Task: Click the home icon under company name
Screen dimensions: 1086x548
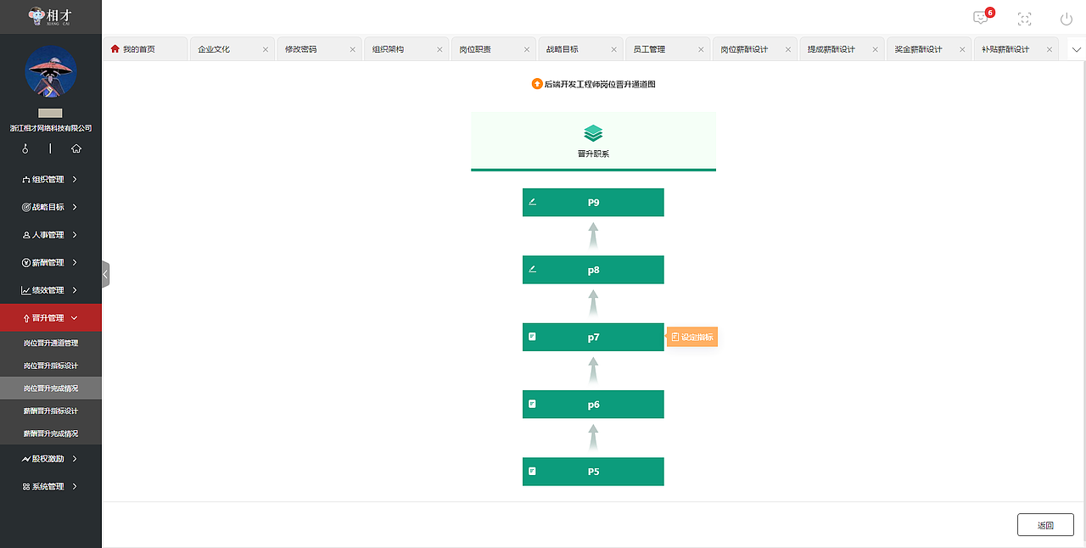Action: pyautogui.click(x=76, y=148)
